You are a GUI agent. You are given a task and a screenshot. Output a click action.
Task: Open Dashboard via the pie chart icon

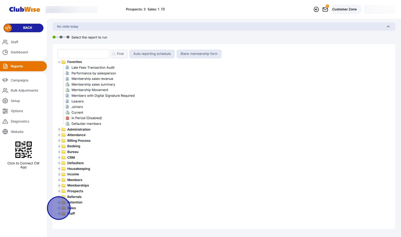[x=5, y=52]
